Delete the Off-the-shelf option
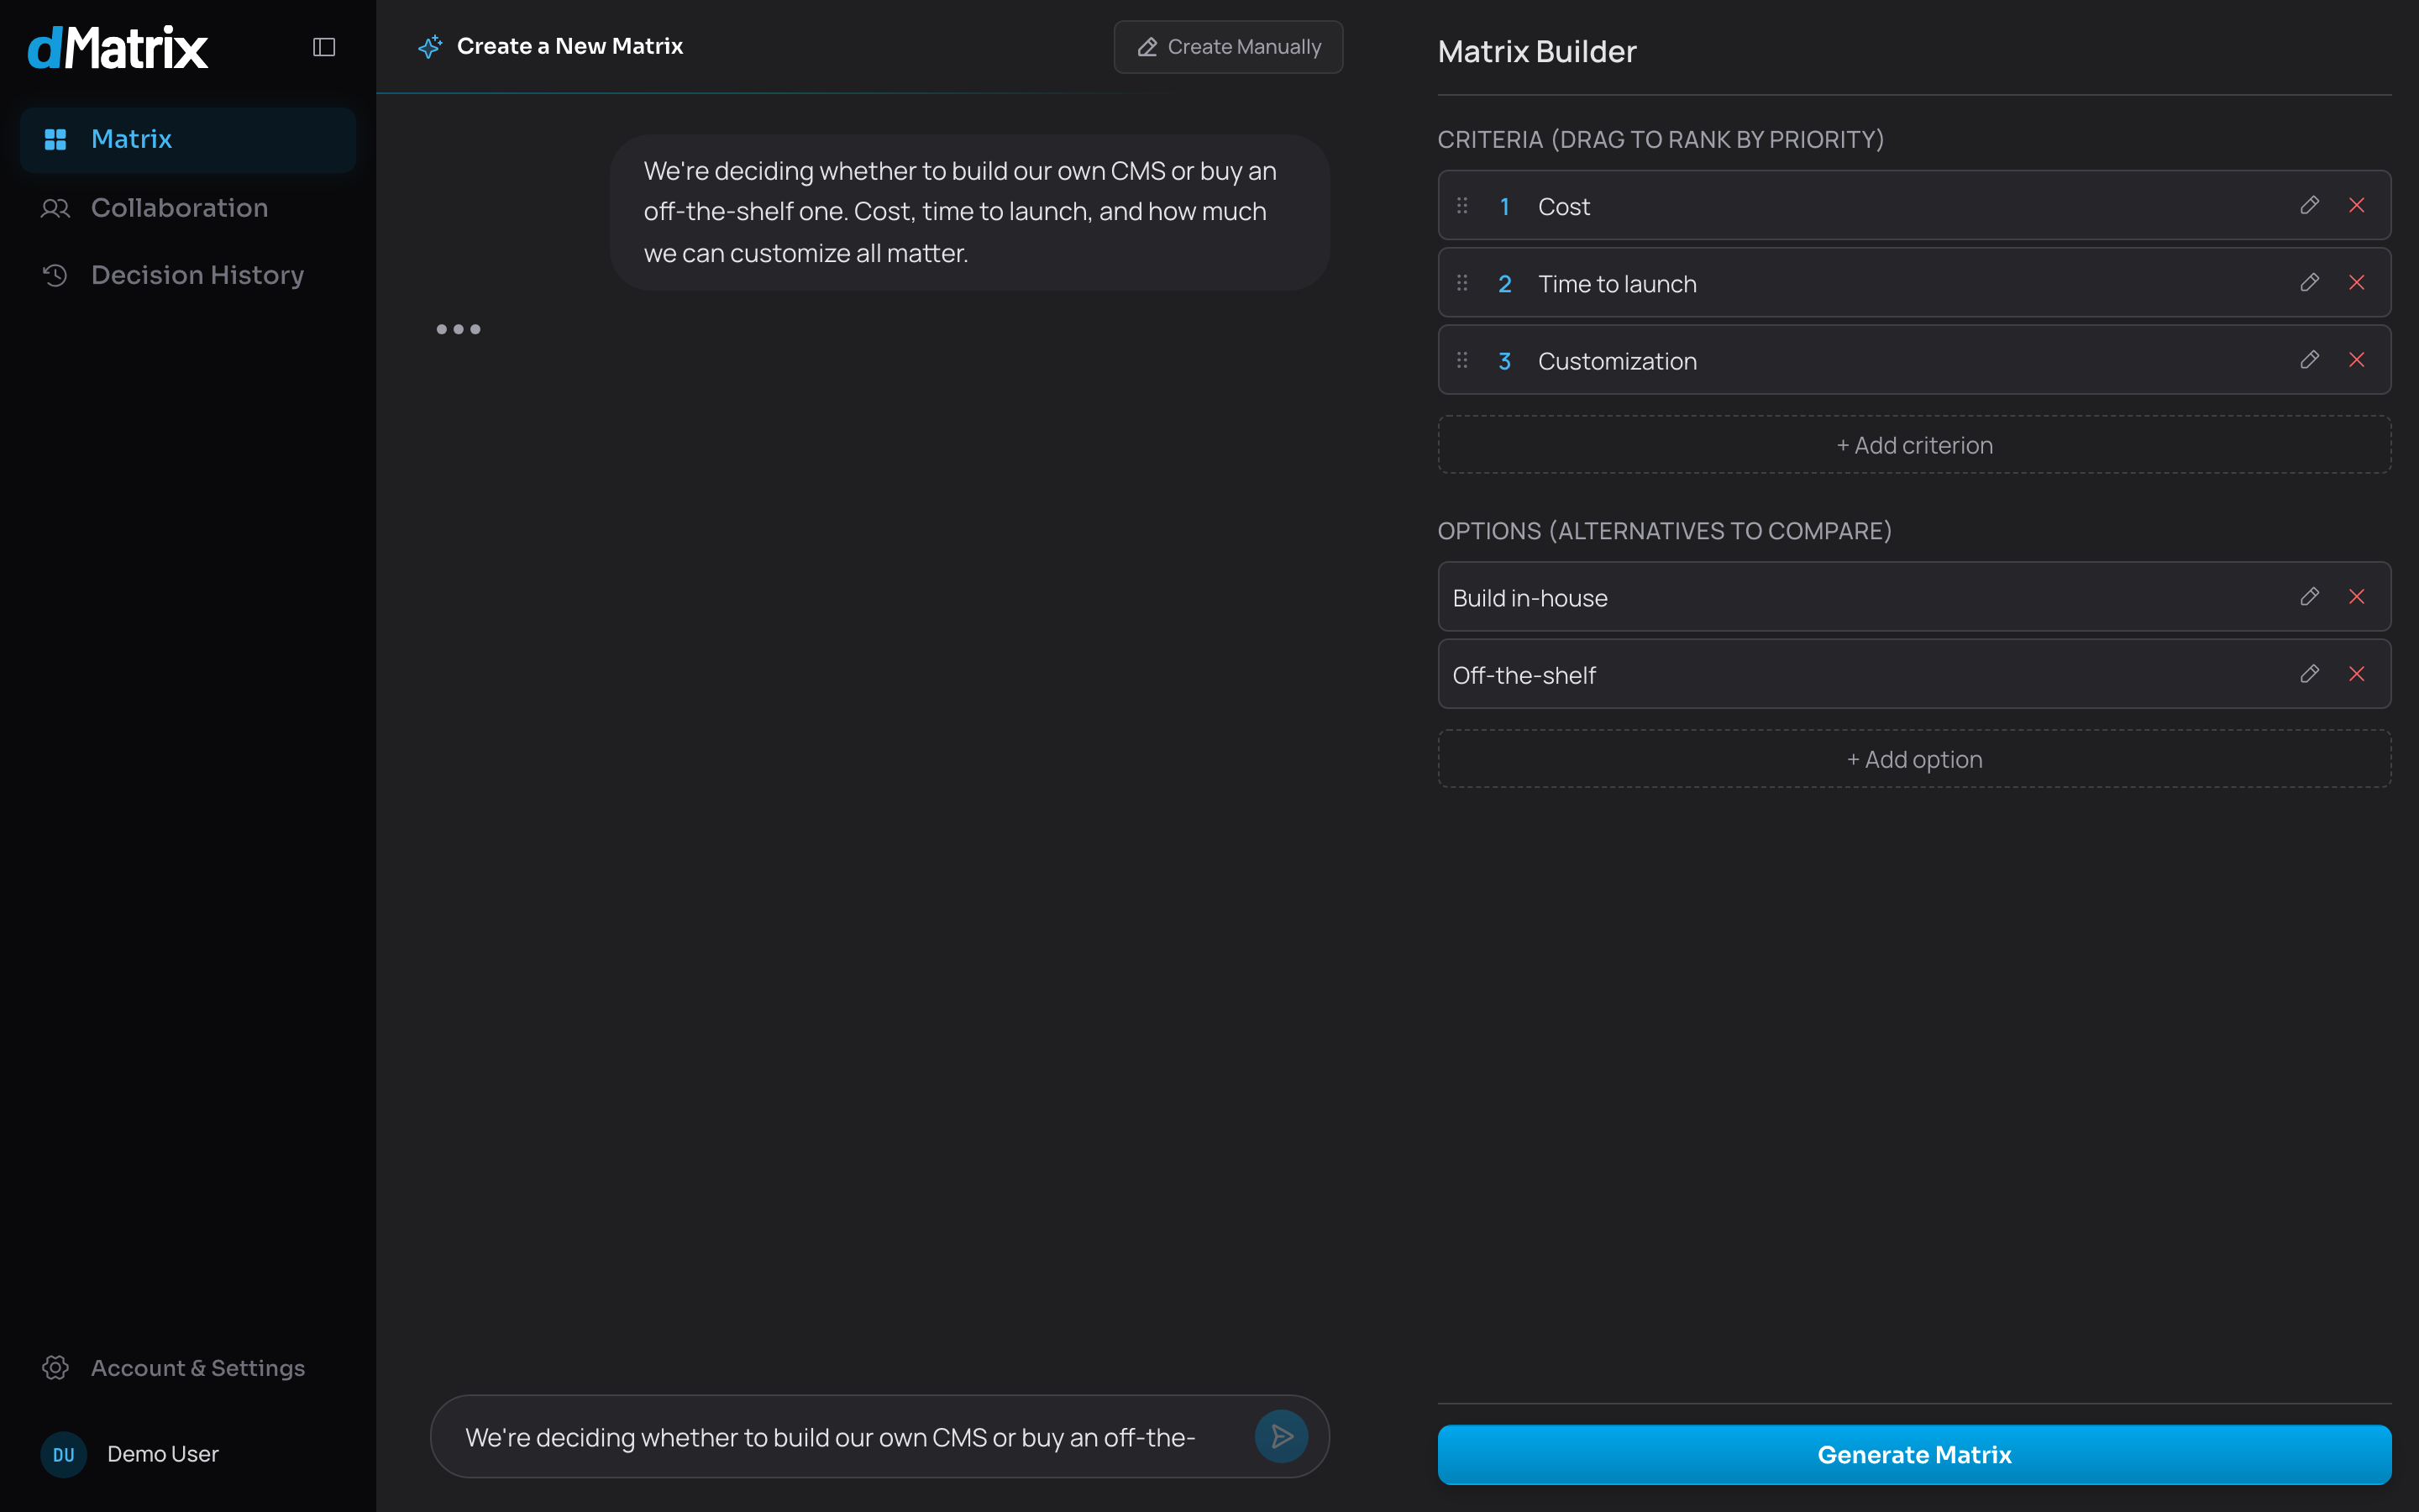The width and height of the screenshot is (2419, 1512). pos(2356,673)
